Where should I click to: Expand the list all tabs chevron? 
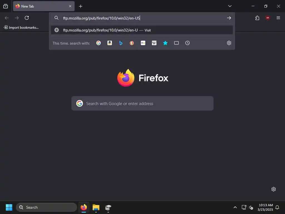point(230,6)
